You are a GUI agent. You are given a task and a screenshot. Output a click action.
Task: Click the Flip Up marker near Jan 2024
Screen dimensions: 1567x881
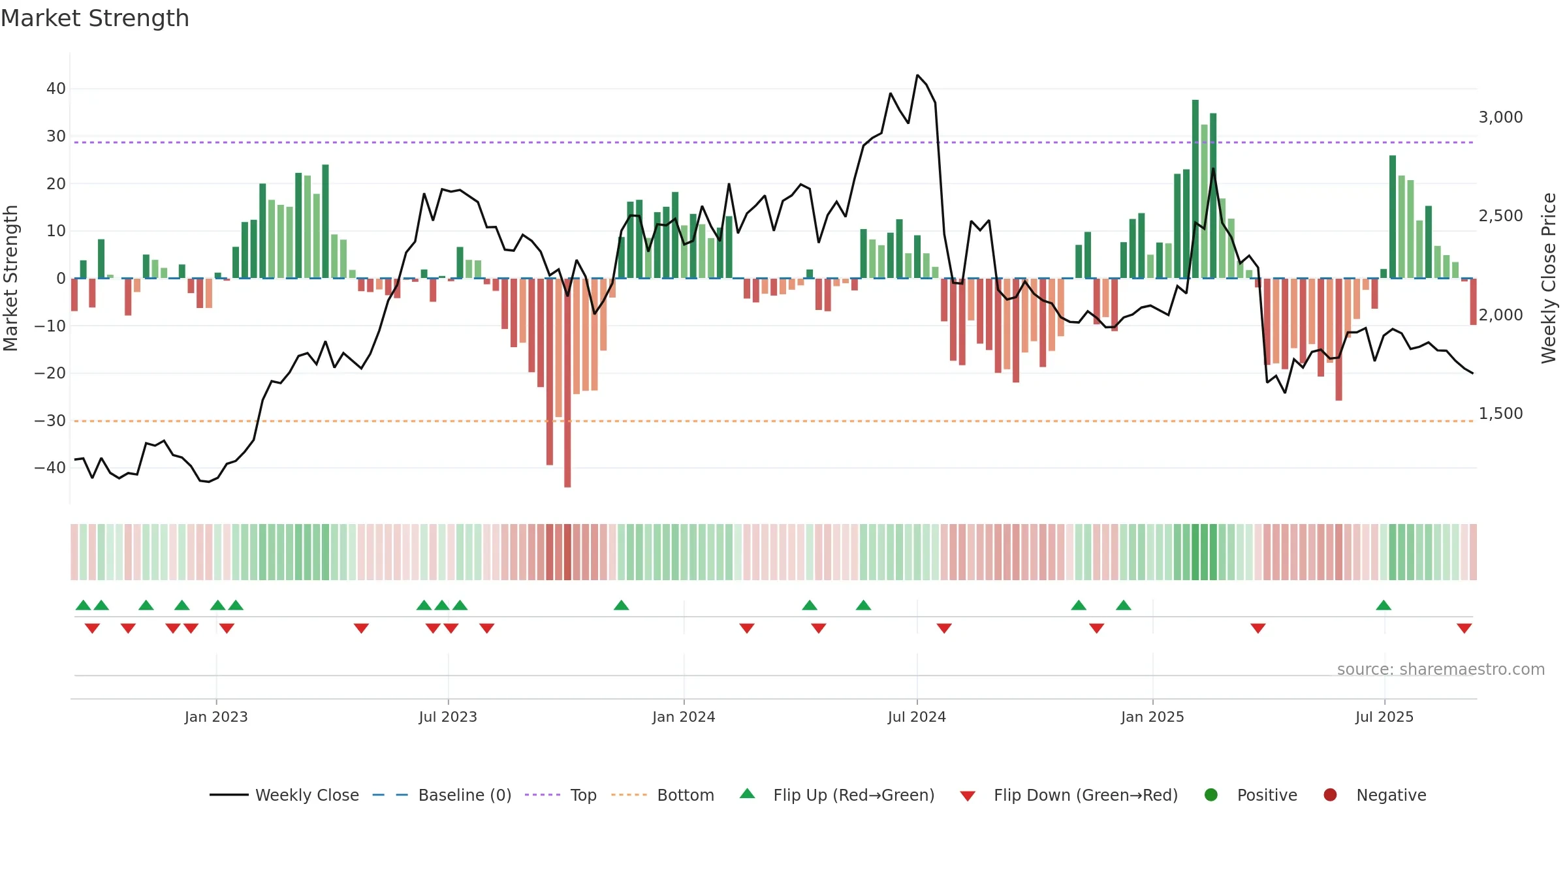pos(621,606)
